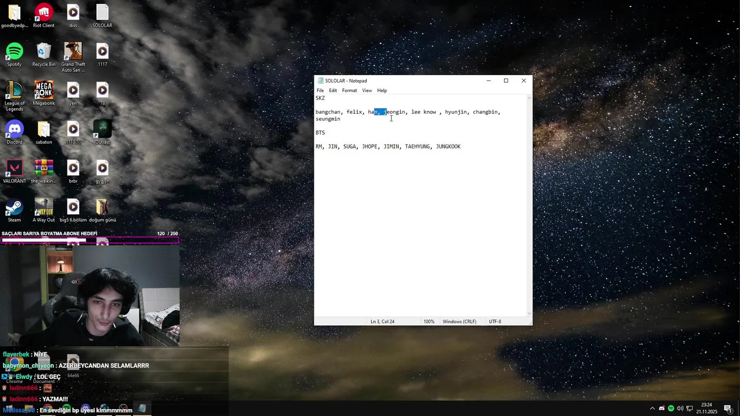Launch League of Legends shortcut
740x416 pixels.
pyautogui.click(x=14, y=96)
